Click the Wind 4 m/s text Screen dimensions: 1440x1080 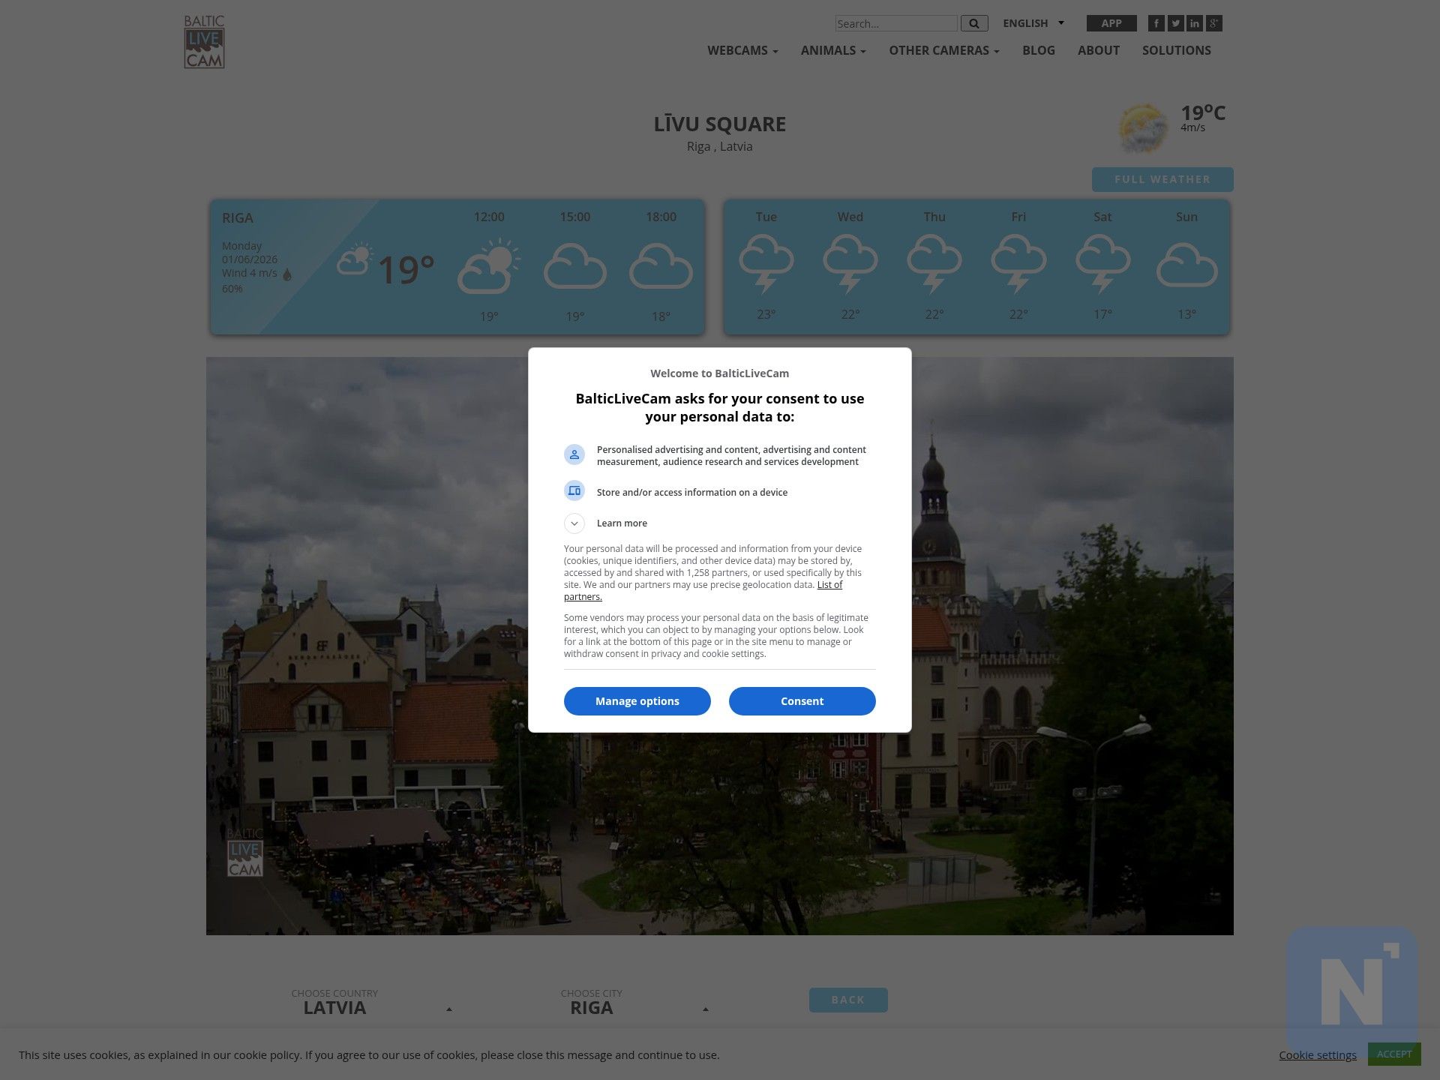tap(250, 273)
